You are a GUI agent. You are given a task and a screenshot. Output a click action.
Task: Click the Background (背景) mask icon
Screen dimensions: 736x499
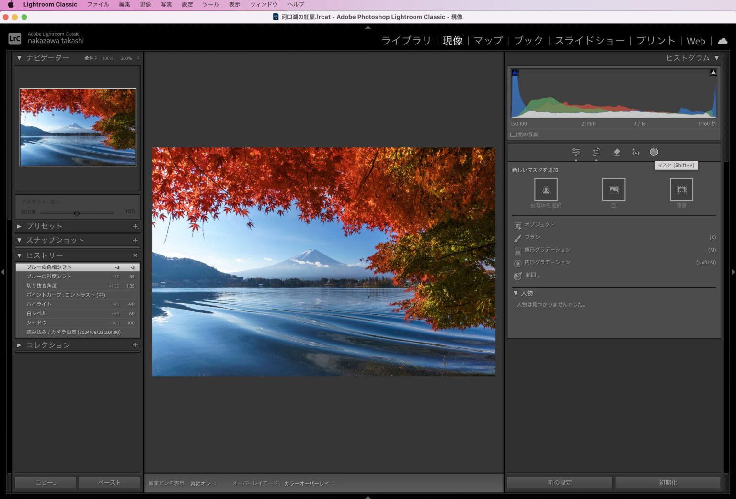[x=681, y=190]
